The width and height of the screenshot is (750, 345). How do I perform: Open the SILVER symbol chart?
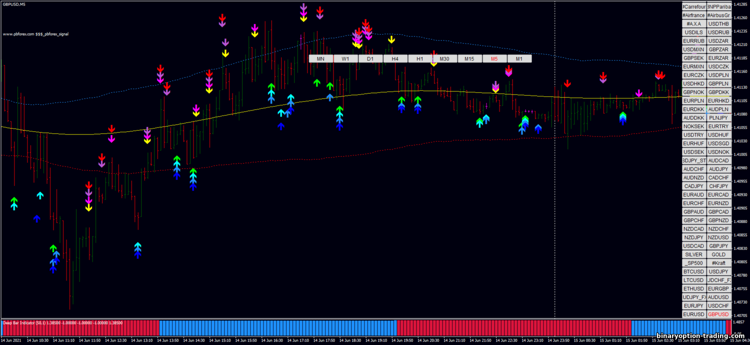point(694,254)
